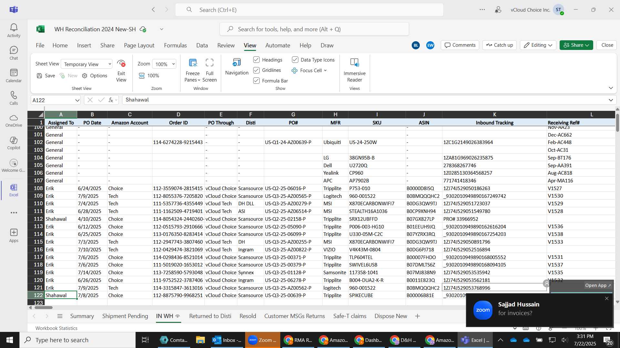This screenshot has height=348, width=620.
Task: Click the vertical scrollbar thumb
Action: [617, 123]
